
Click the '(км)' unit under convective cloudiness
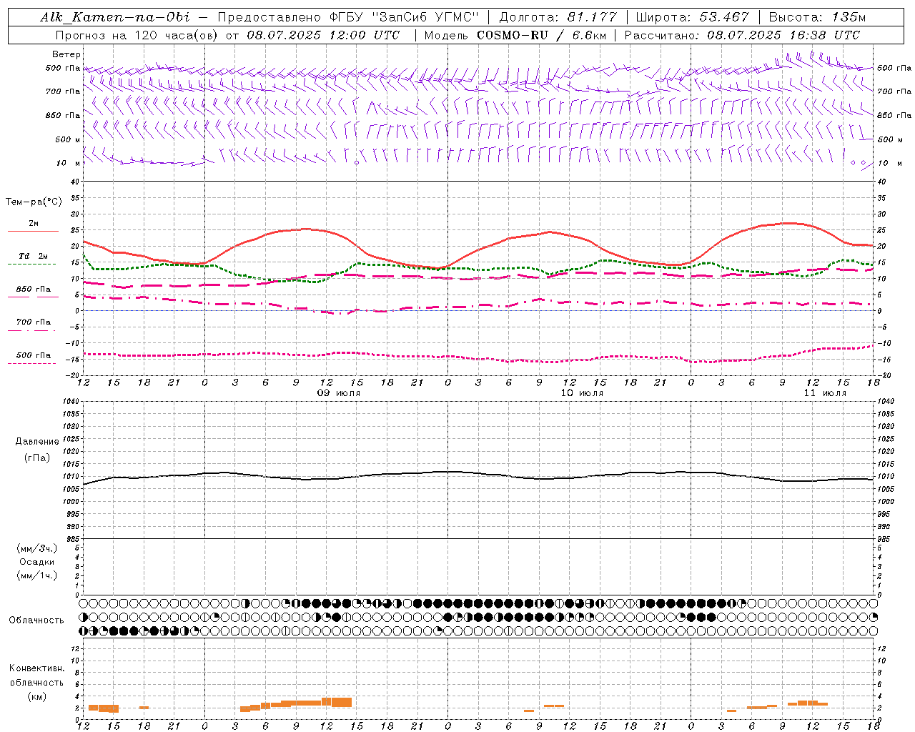pos(37,696)
